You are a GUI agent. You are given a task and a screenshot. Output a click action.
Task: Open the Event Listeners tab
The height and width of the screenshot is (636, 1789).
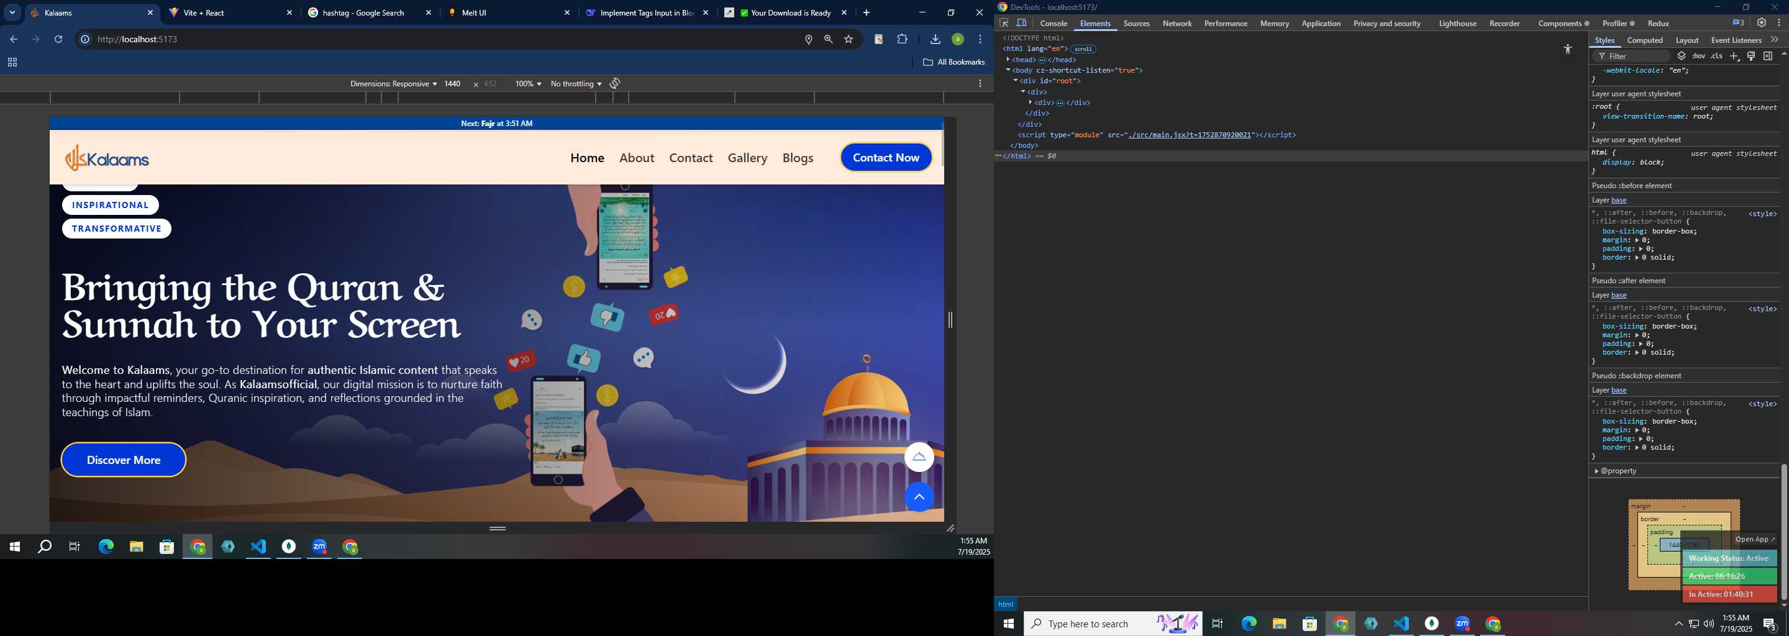coord(1736,40)
